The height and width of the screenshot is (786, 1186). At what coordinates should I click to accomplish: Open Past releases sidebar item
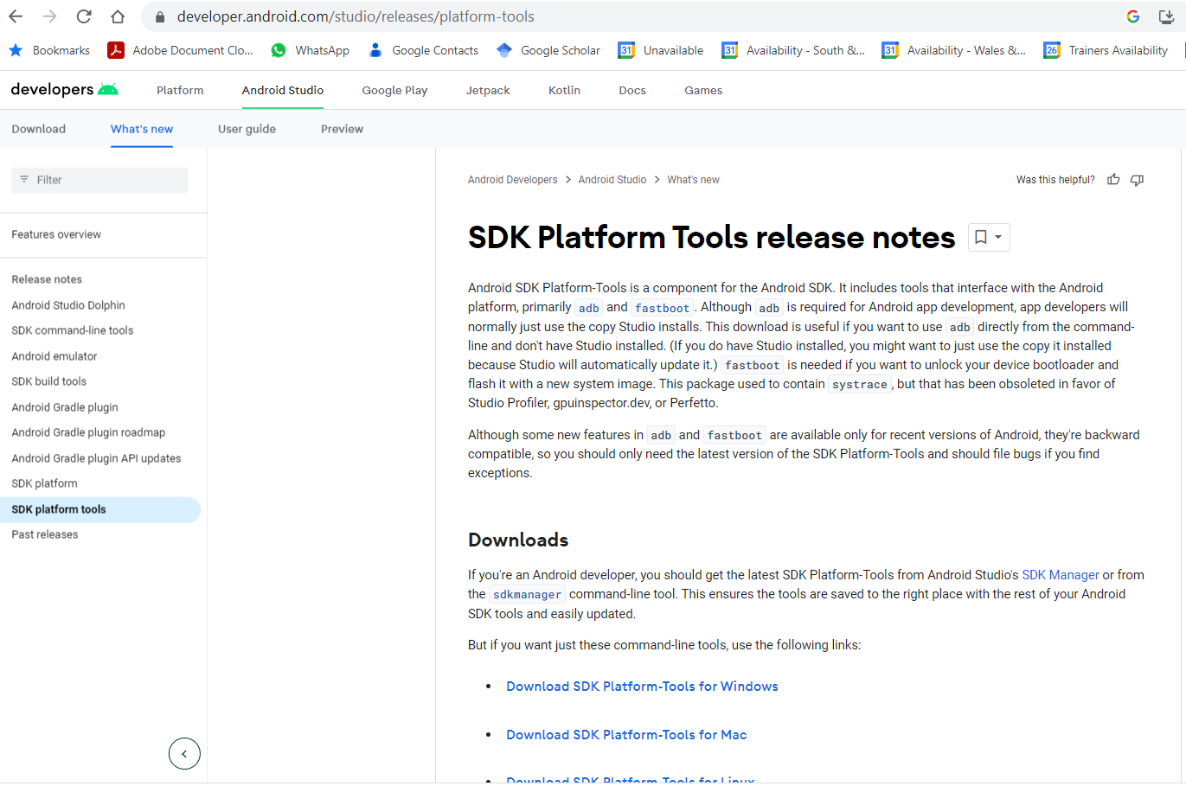(x=45, y=534)
